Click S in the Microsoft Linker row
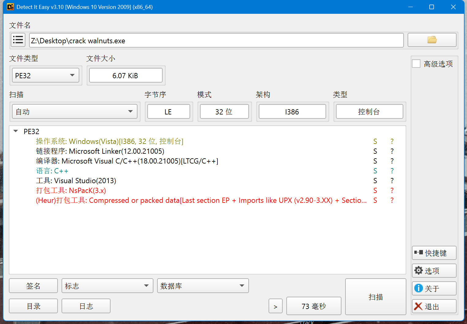The image size is (467, 324). pos(375,151)
